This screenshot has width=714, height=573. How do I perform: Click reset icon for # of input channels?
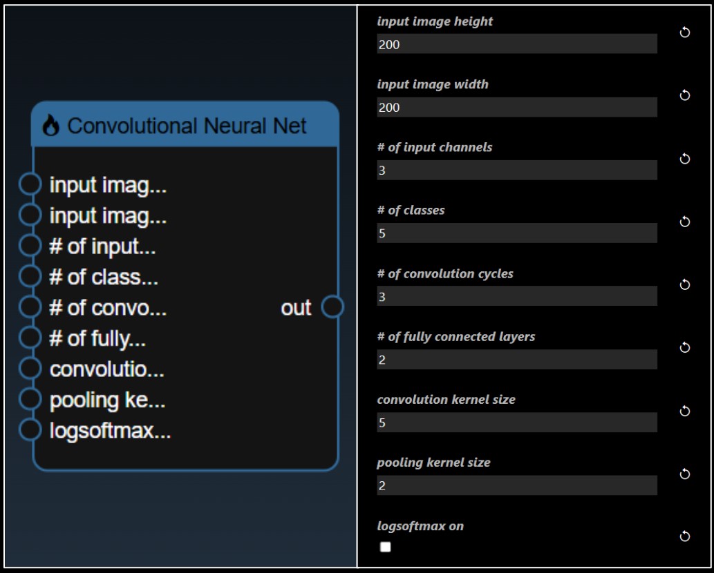click(x=684, y=159)
